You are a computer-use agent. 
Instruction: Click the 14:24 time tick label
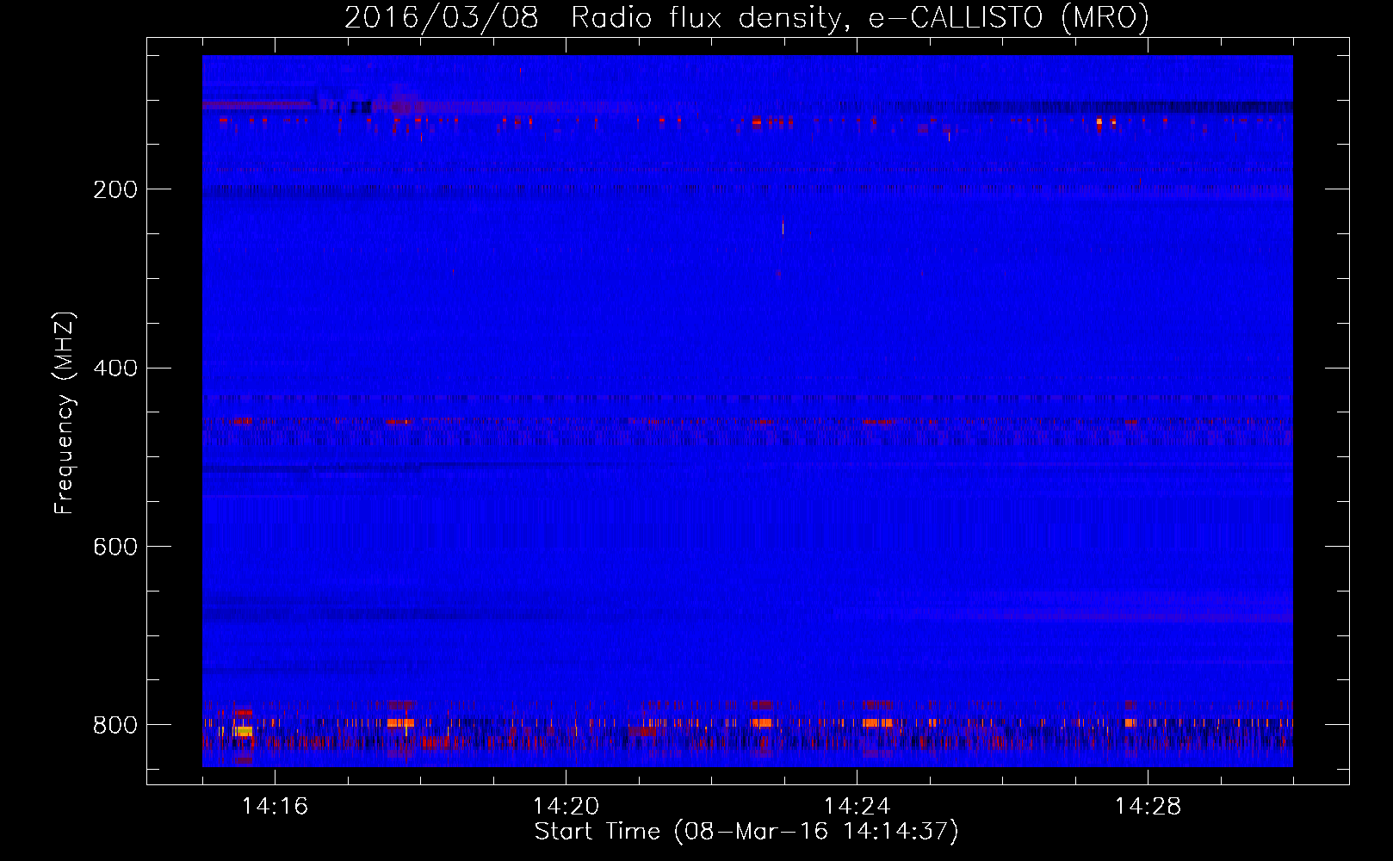coord(857,807)
